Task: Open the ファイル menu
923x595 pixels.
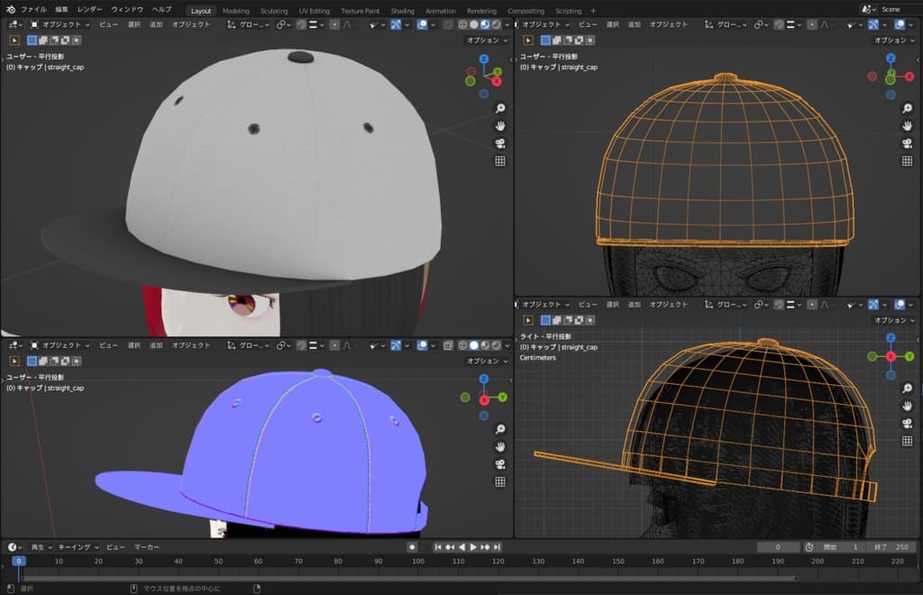Action: (33, 9)
